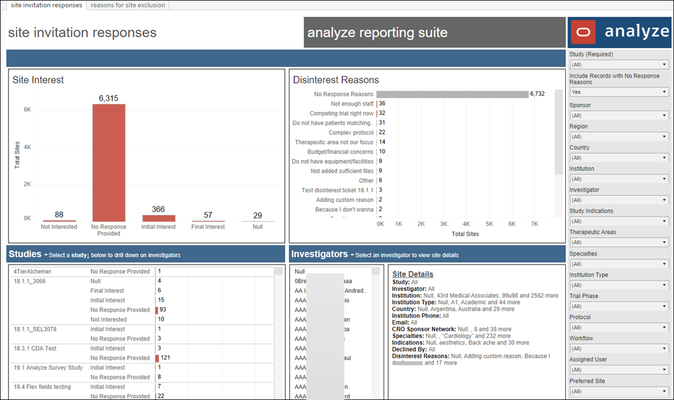This screenshot has height=400, width=674.
Task: Click the Final Interest bar in Site Interest
Action: tap(208, 220)
